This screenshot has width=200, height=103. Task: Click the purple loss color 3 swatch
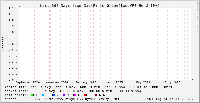point(64,95)
